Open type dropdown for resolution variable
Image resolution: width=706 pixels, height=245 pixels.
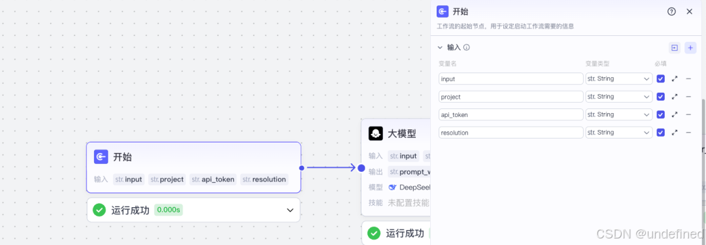(x=618, y=133)
